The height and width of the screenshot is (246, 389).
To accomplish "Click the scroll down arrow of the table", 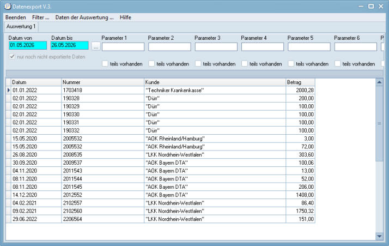I will pyautogui.click(x=379, y=236).
